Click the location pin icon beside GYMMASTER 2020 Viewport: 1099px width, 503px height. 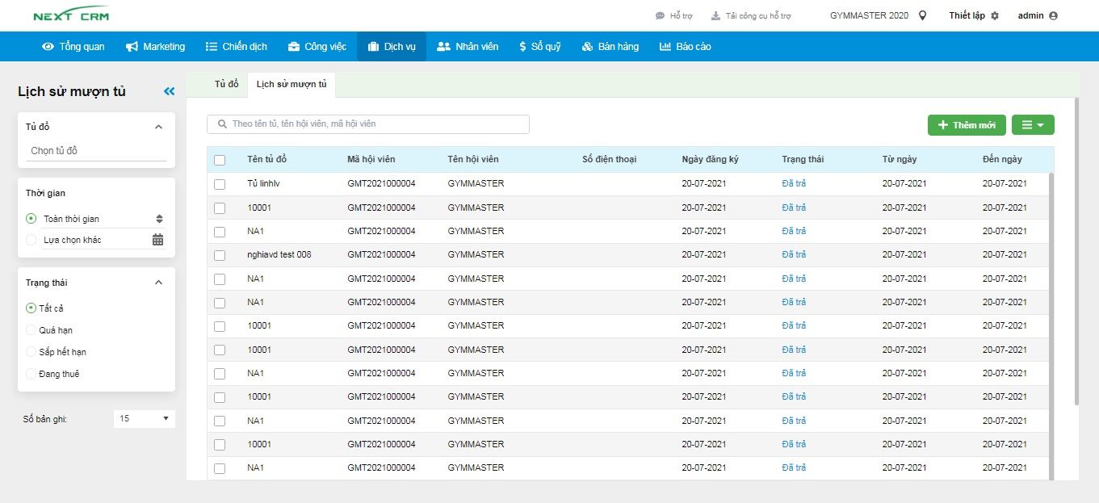(923, 15)
